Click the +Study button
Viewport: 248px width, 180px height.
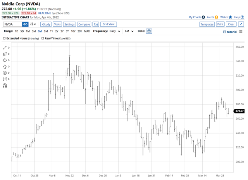[x=46, y=24]
